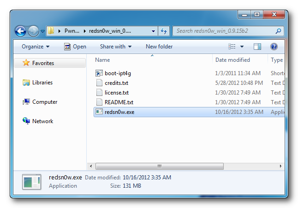Image resolution: width=298 pixels, height=208 pixels.
Task: Click the Forward navigation arrow button
Action: 33,31
